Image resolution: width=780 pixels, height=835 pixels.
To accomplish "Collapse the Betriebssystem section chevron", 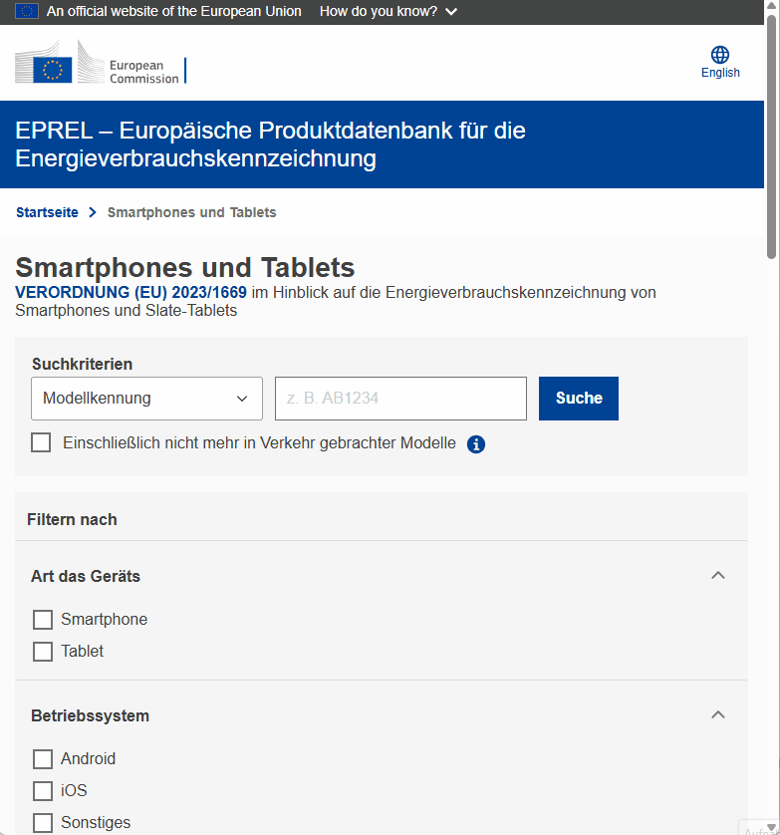I will [x=717, y=714].
